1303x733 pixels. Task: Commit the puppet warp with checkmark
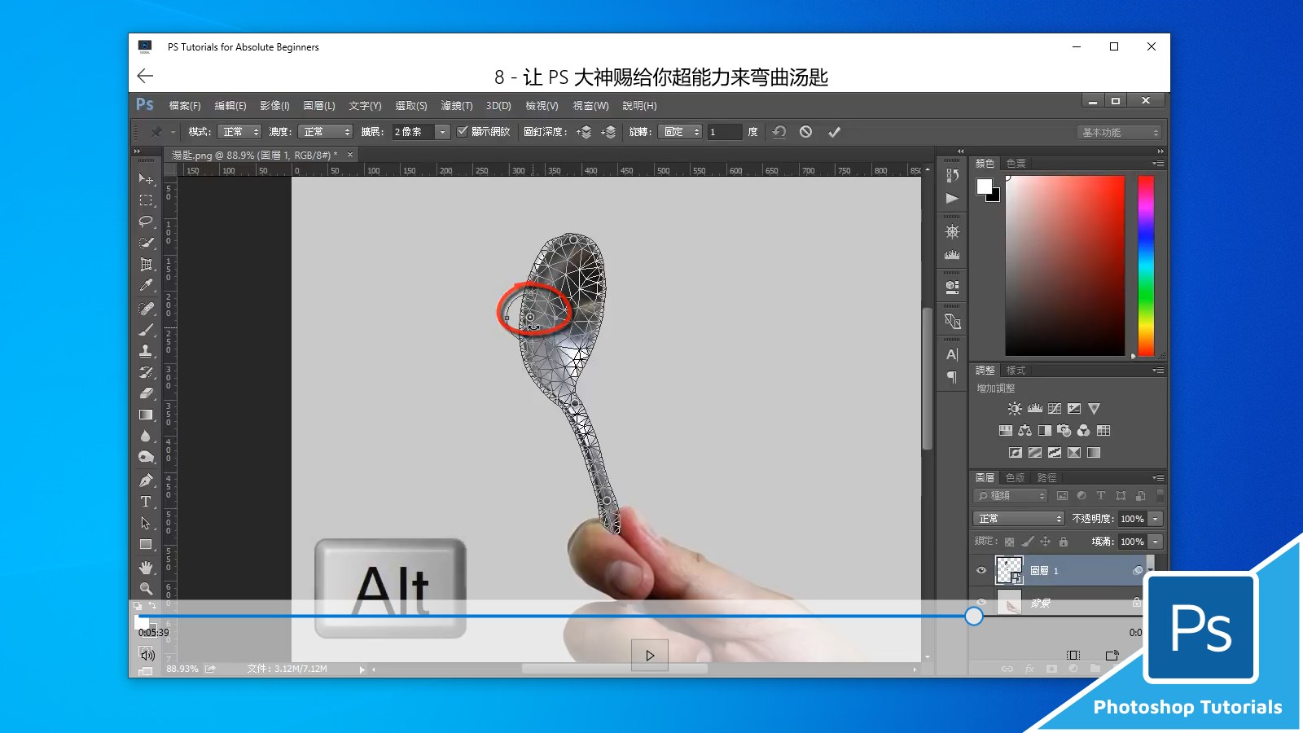pos(834,132)
